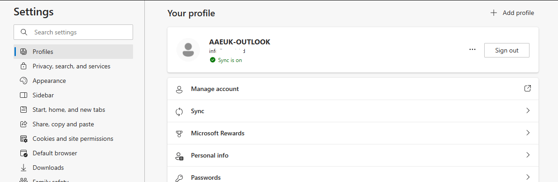Screen dimensions: 558x182
Task: Click the Personal info icon
Action: point(179,156)
